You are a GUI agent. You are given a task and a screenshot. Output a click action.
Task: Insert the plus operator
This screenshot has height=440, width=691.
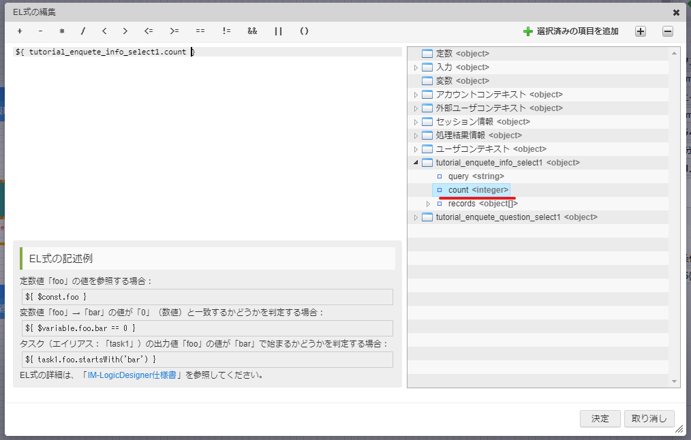(19, 31)
